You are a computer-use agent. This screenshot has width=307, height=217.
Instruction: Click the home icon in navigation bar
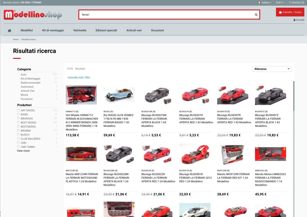tap(9, 30)
